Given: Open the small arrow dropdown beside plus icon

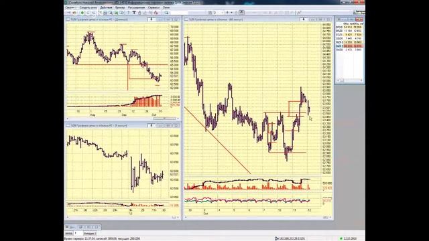Looking at the screenshot, I should click(231, 13).
